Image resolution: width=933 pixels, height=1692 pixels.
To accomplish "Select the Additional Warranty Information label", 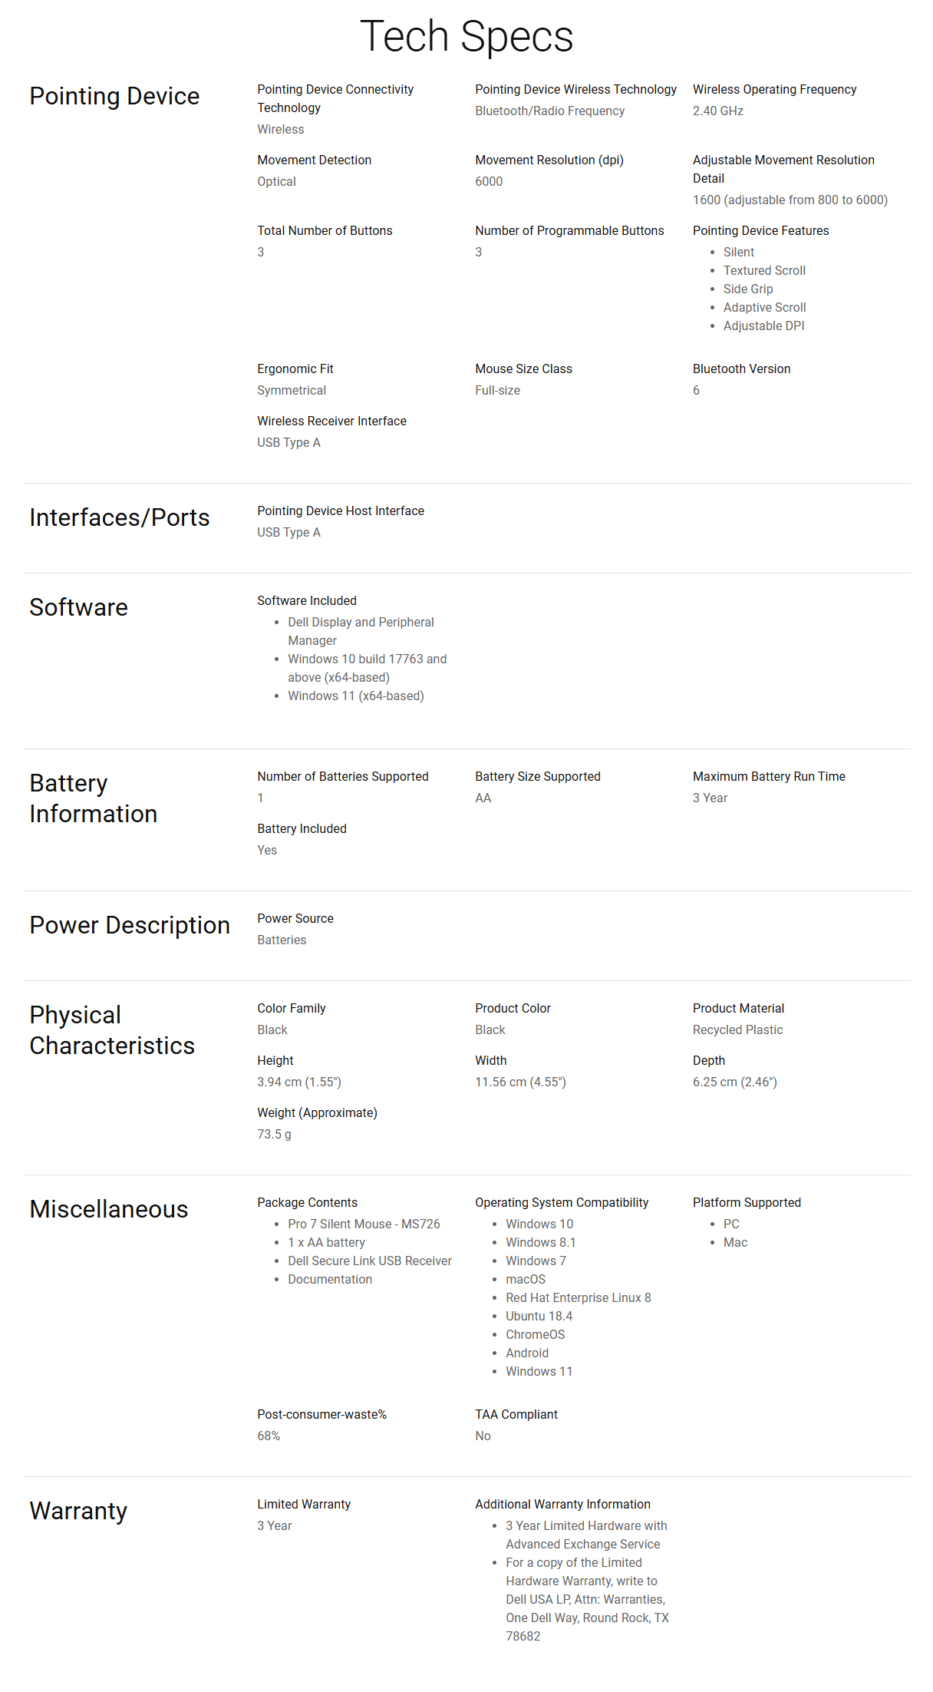I will point(562,1504).
